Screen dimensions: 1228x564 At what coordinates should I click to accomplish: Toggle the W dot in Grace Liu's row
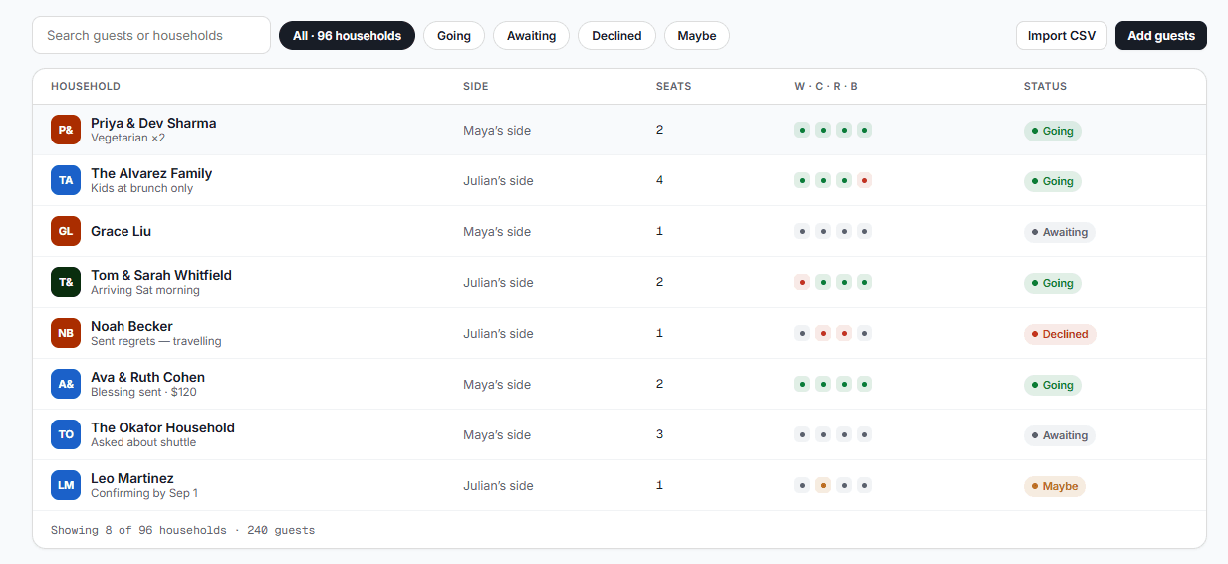click(x=802, y=231)
